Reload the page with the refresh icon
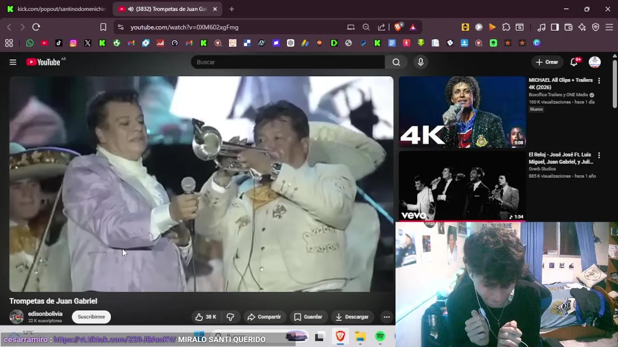 [36, 27]
